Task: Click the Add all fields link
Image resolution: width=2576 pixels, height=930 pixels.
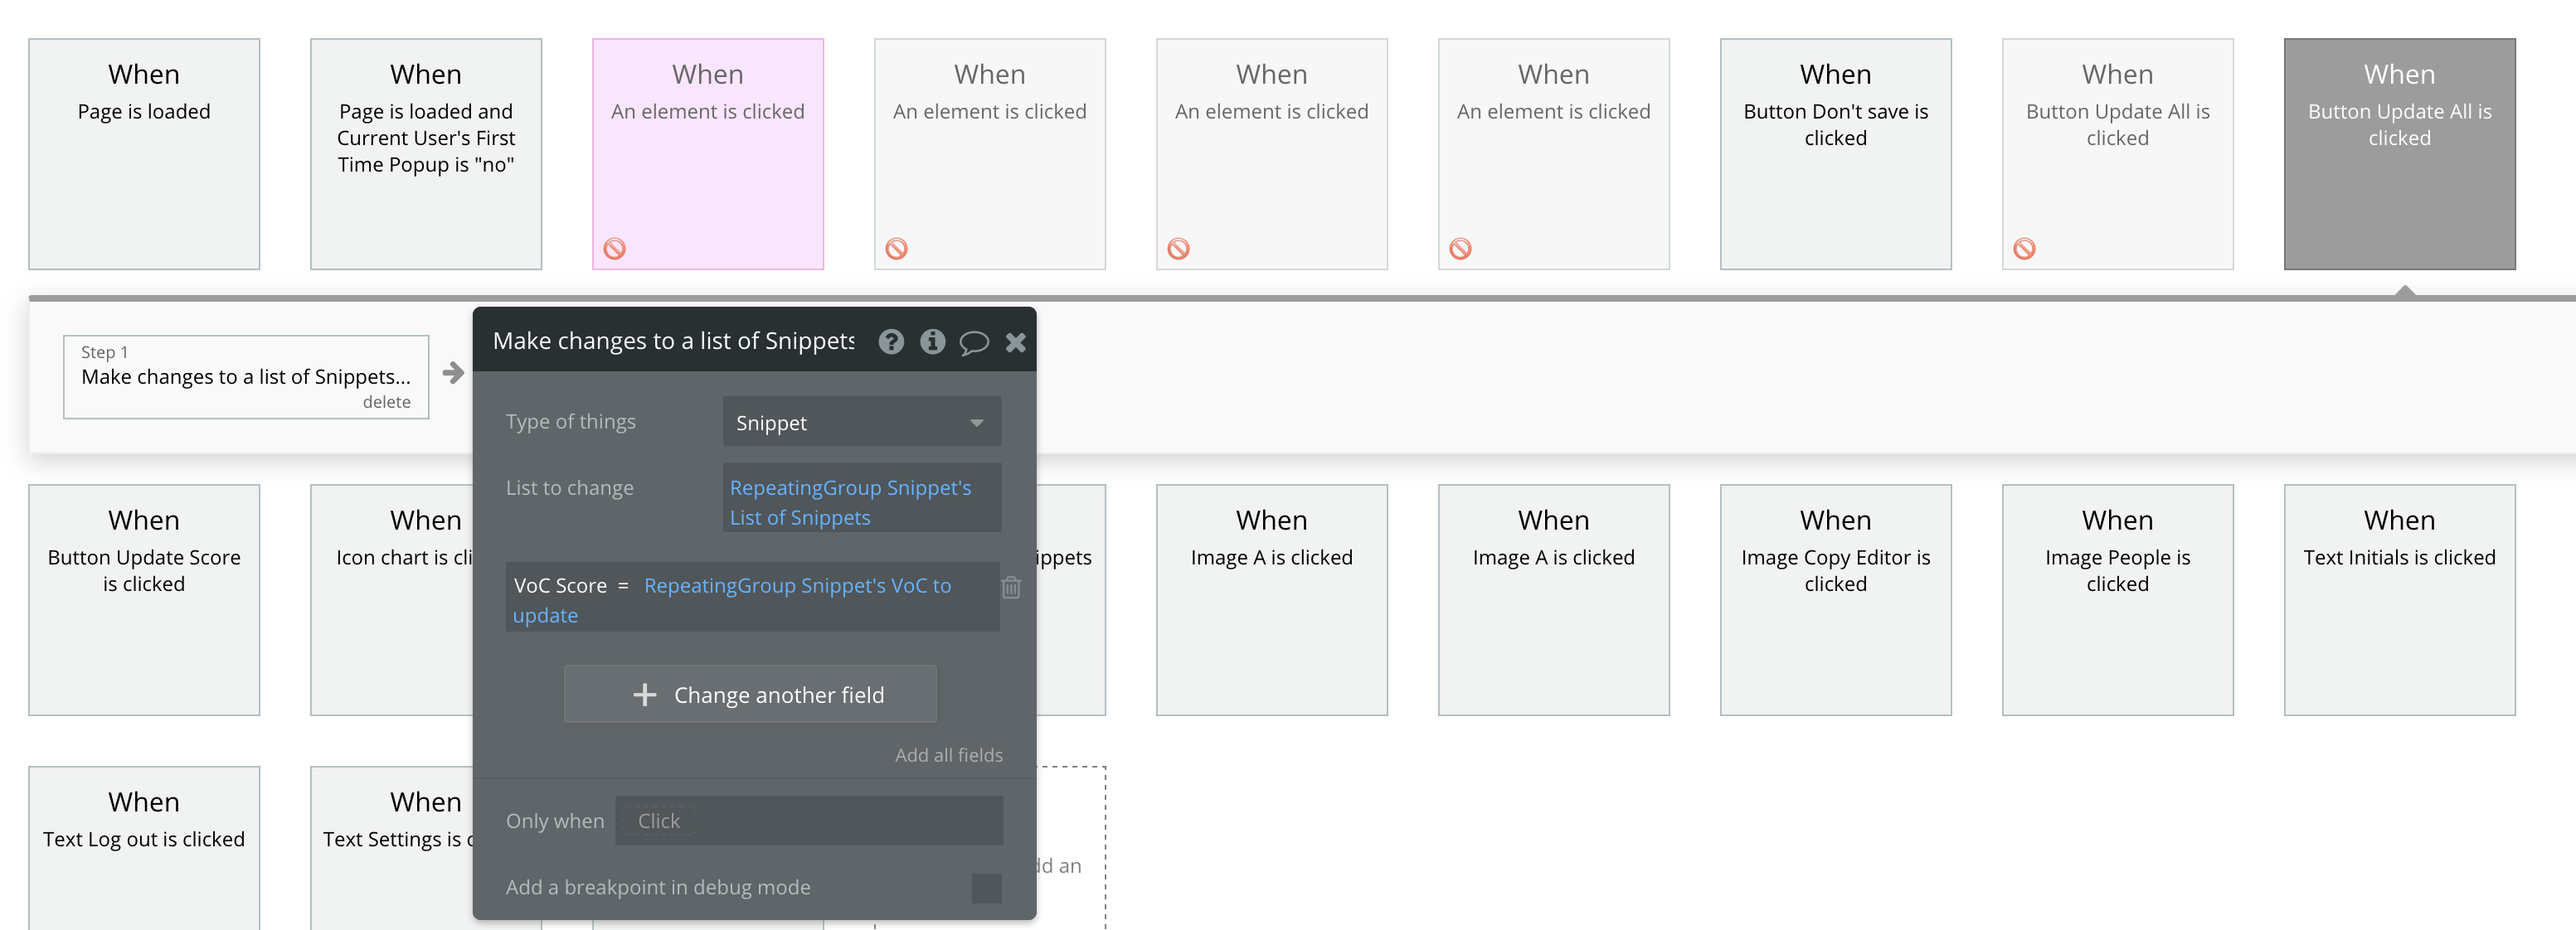Action: pyautogui.click(x=948, y=755)
